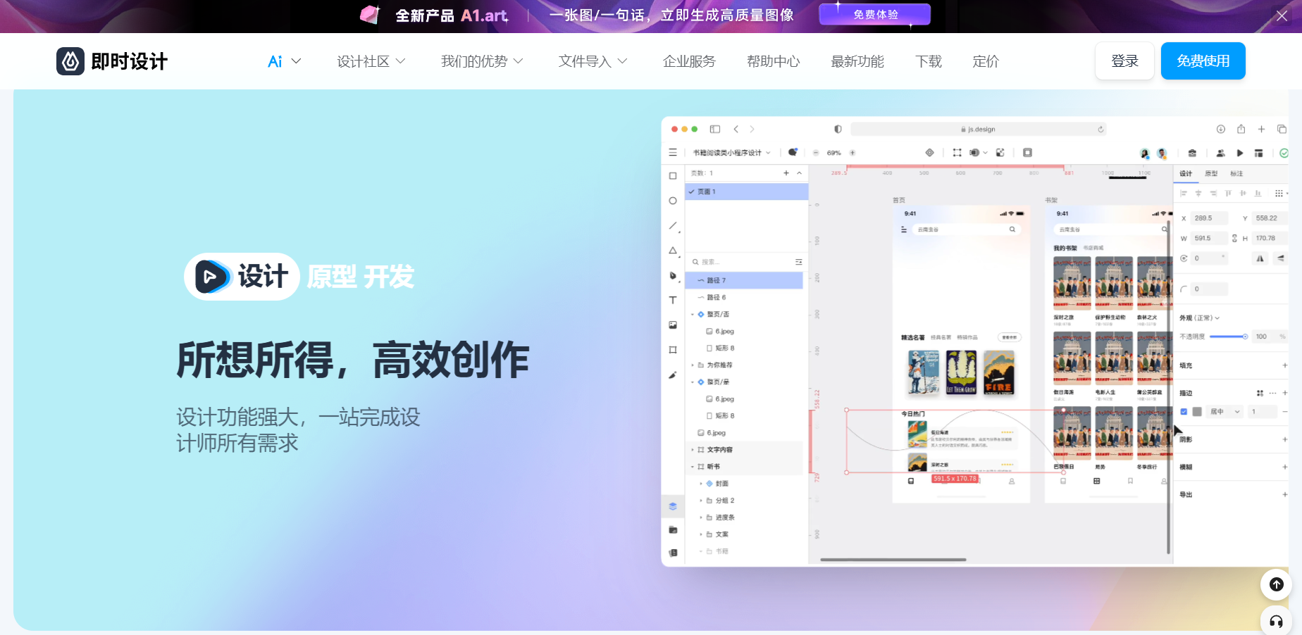The width and height of the screenshot is (1302, 635).
Task: Click the browser downloads icon
Action: click(1221, 129)
